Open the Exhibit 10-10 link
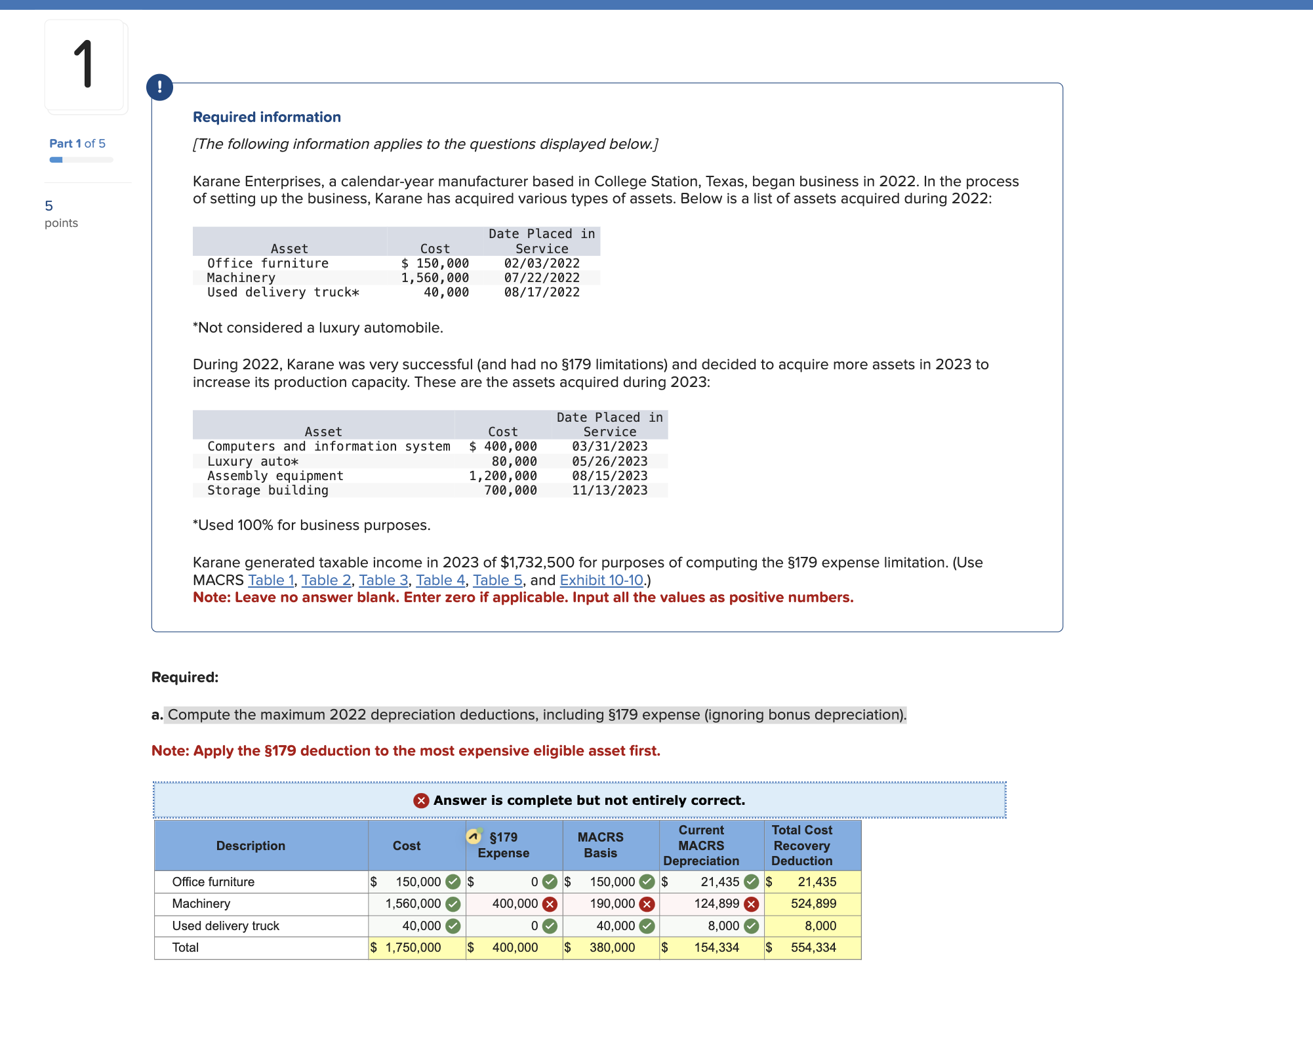 pyautogui.click(x=601, y=580)
